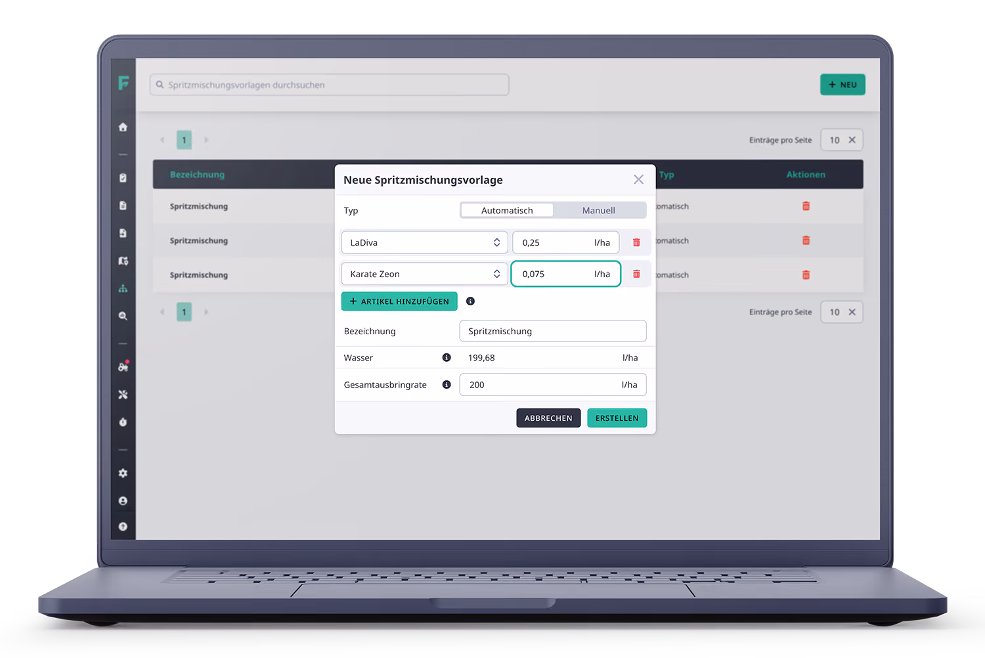
Task: Select Automatisch type option
Action: pos(507,210)
